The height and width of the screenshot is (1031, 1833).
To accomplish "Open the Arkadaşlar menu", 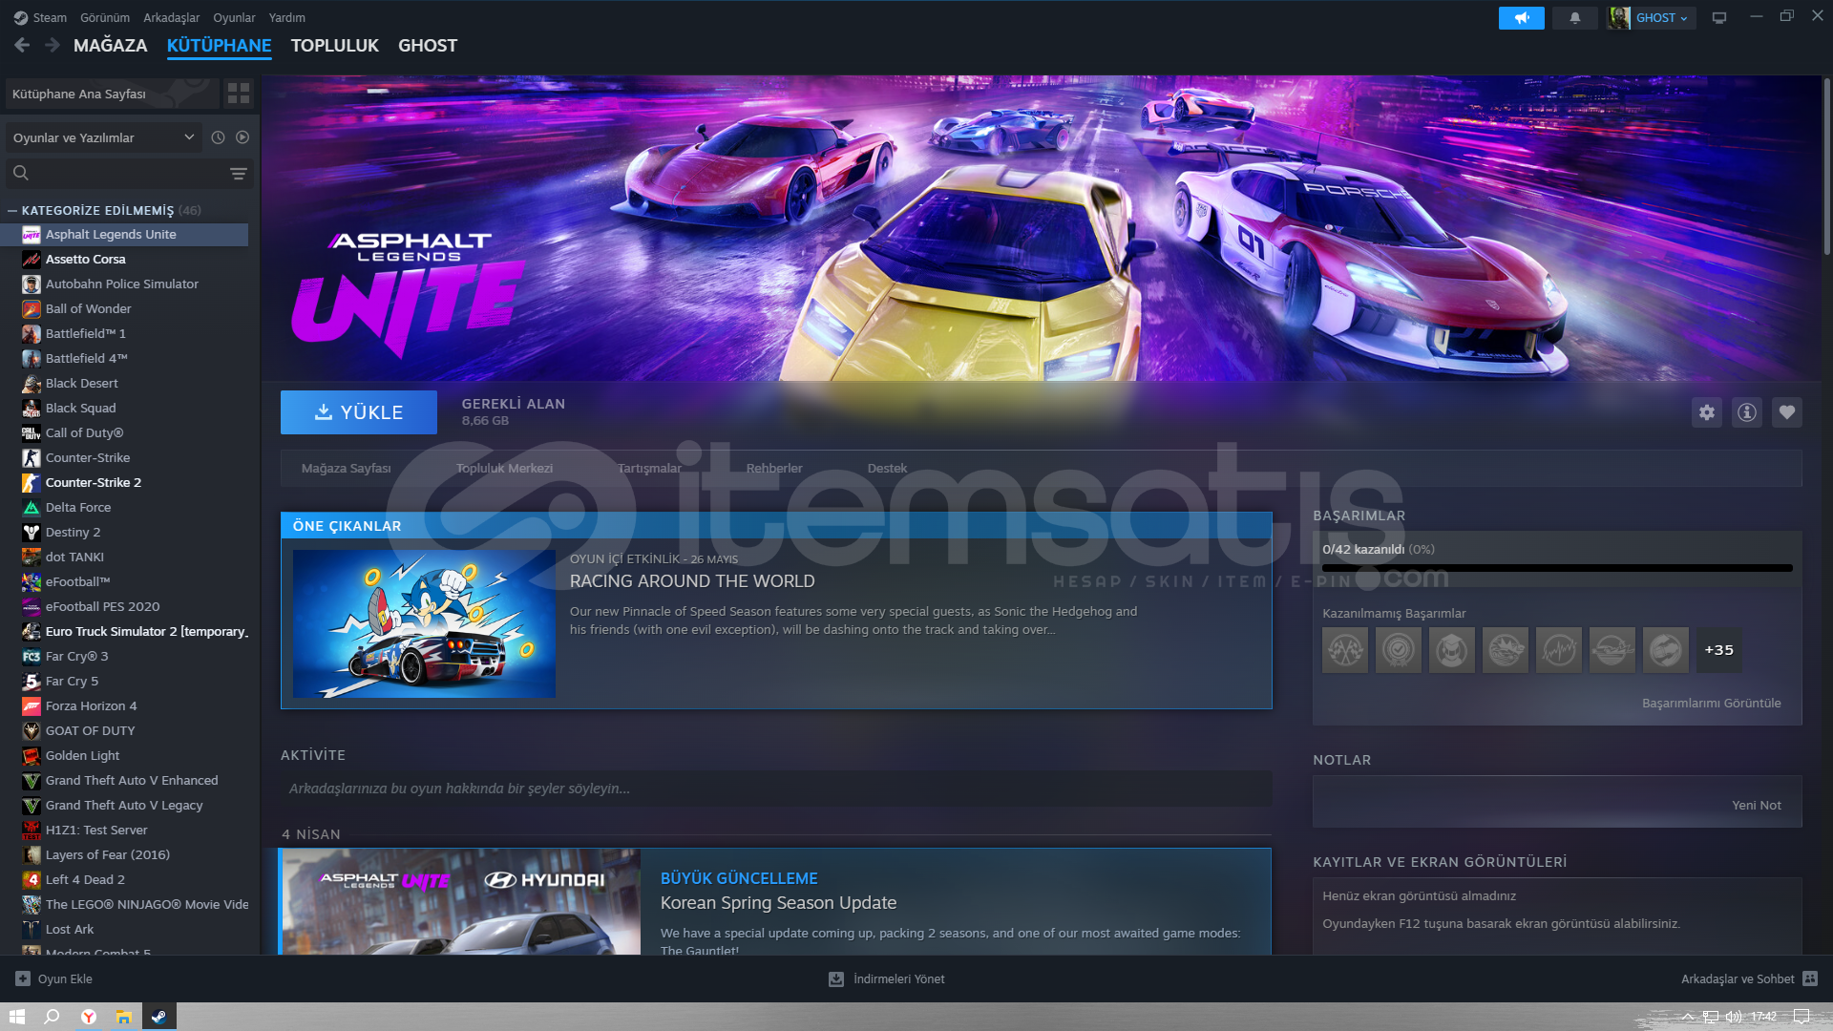I will (171, 17).
